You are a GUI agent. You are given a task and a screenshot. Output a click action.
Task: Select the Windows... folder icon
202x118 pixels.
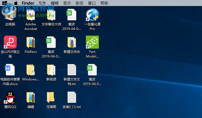[31, 70]
